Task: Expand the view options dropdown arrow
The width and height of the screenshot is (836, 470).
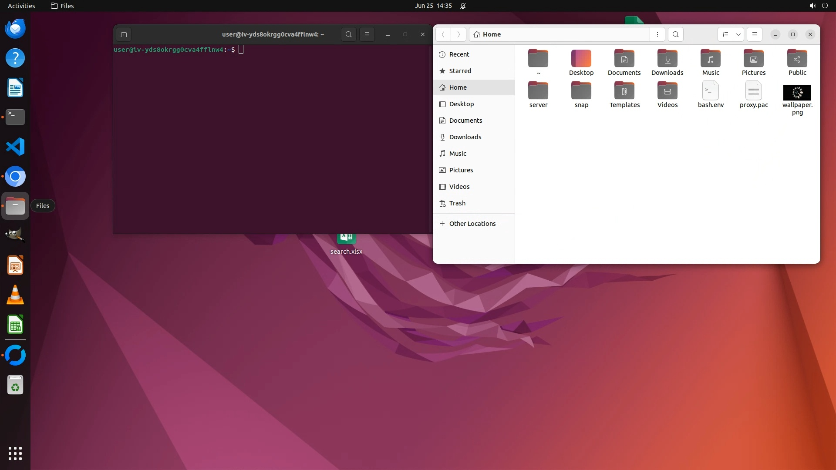Action: pyautogui.click(x=738, y=34)
